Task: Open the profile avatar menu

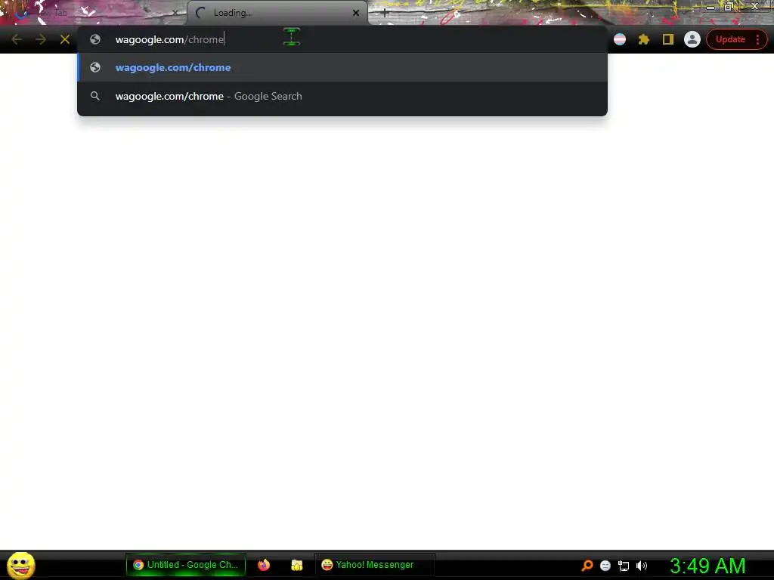Action: (x=692, y=39)
